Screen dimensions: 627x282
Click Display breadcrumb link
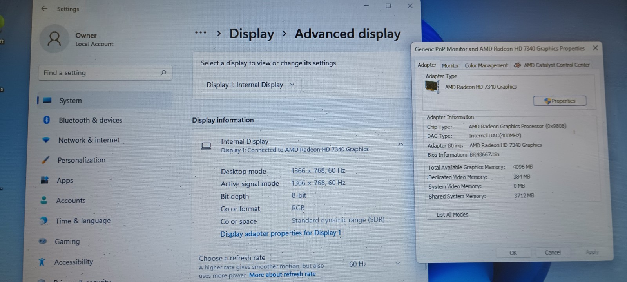coord(252,34)
